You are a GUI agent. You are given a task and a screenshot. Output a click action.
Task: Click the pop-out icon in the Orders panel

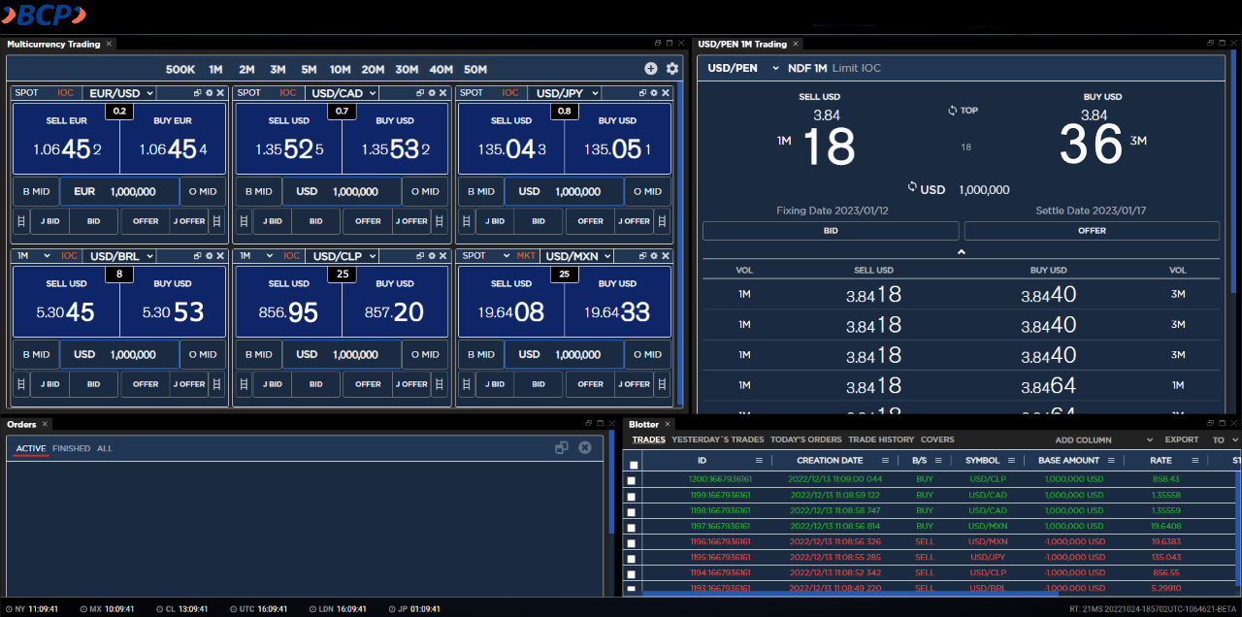pos(561,447)
